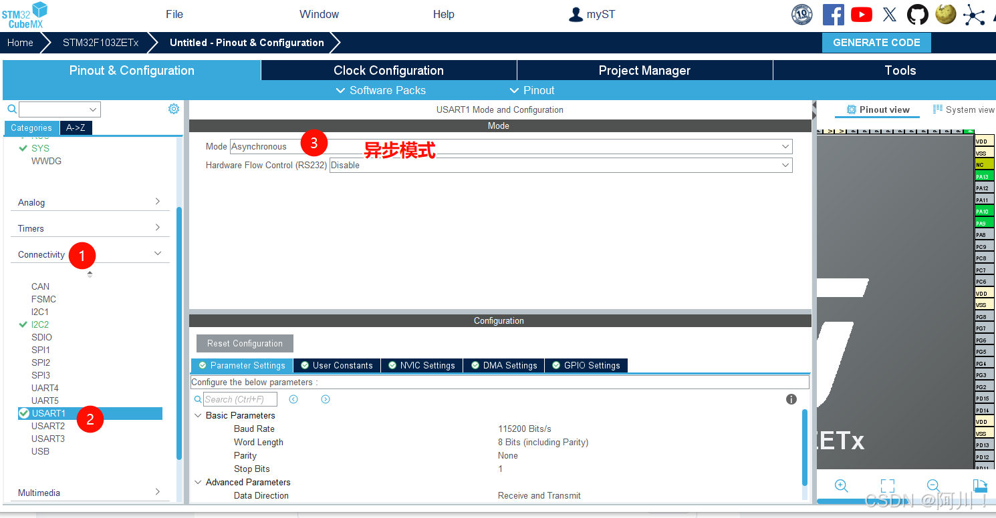
Task: Fit chip to pinout view window
Action: pyautogui.click(x=887, y=486)
